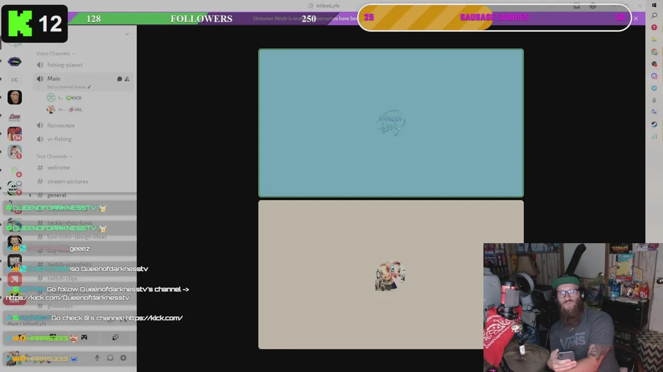Image resolution: width=663 pixels, height=372 pixels.
Task: Open File Explorer from taskbar
Action: pos(654,40)
